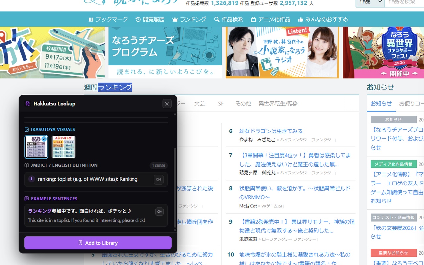Select the お知らせ tab in the news panel

[x=381, y=104]
